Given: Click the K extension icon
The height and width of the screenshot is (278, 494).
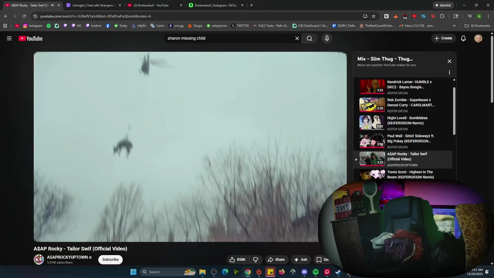Looking at the screenshot, I should click(x=386, y=16).
